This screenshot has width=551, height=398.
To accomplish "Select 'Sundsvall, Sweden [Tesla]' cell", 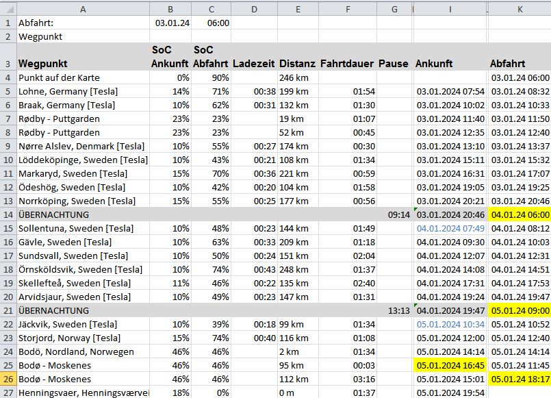I will pyautogui.click(x=83, y=256).
